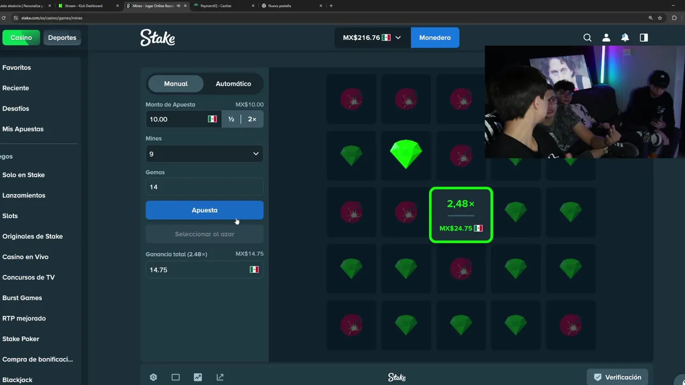Open the Stake search icon
685x385 pixels.
pos(587,37)
